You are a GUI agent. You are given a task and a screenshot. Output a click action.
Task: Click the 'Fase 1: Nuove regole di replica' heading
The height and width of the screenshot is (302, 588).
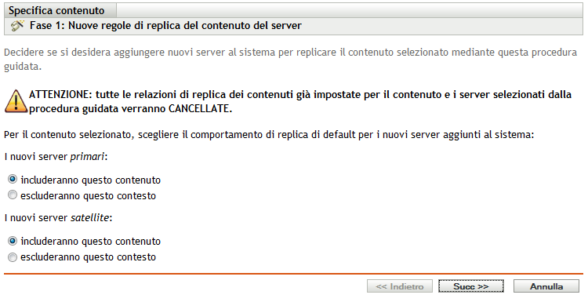tap(165, 26)
